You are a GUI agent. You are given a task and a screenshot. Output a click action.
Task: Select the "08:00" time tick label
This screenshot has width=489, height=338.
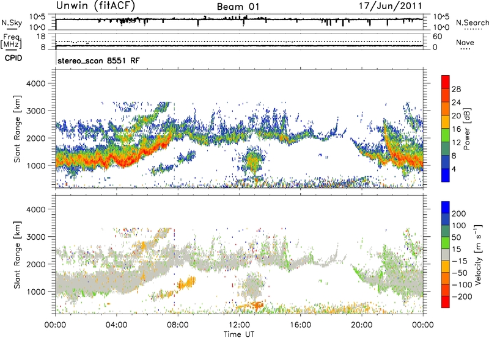(x=177, y=325)
